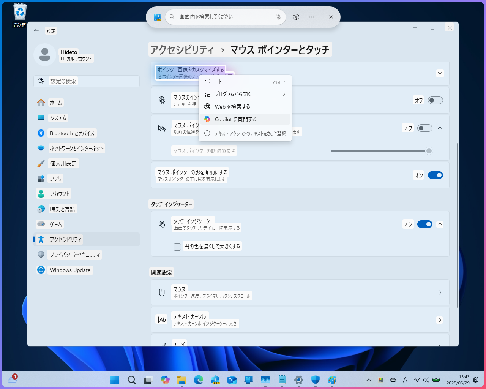Image resolution: width=486 pixels, height=389 pixels.
Task: Open the Notepad taskbar icon
Action: click(x=282, y=380)
